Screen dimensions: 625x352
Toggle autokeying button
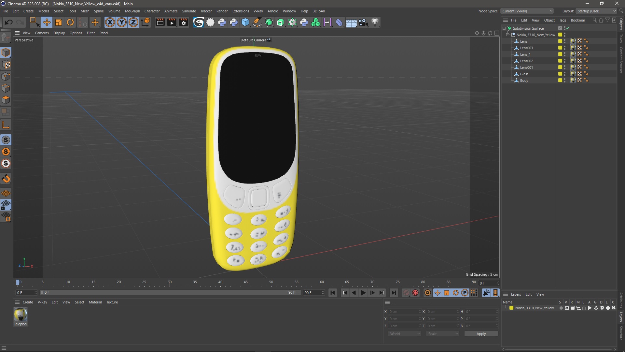tap(415, 293)
